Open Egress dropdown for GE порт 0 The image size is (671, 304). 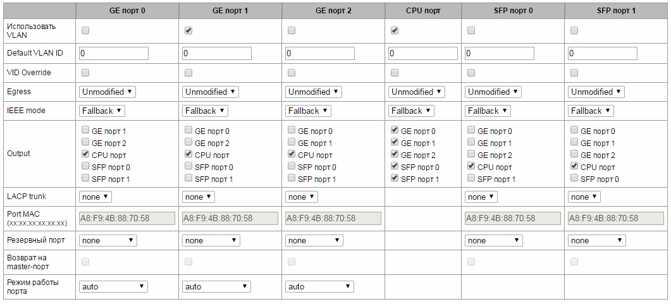pyautogui.click(x=108, y=92)
